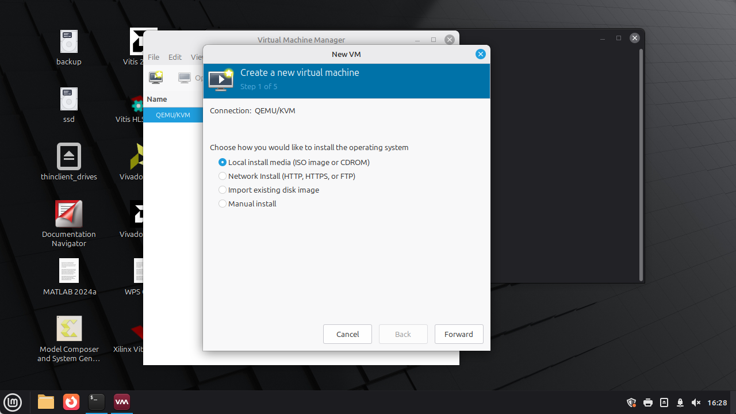736x414 pixels.
Task: Choose Import existing disk image option
Action: click(223, 190)
